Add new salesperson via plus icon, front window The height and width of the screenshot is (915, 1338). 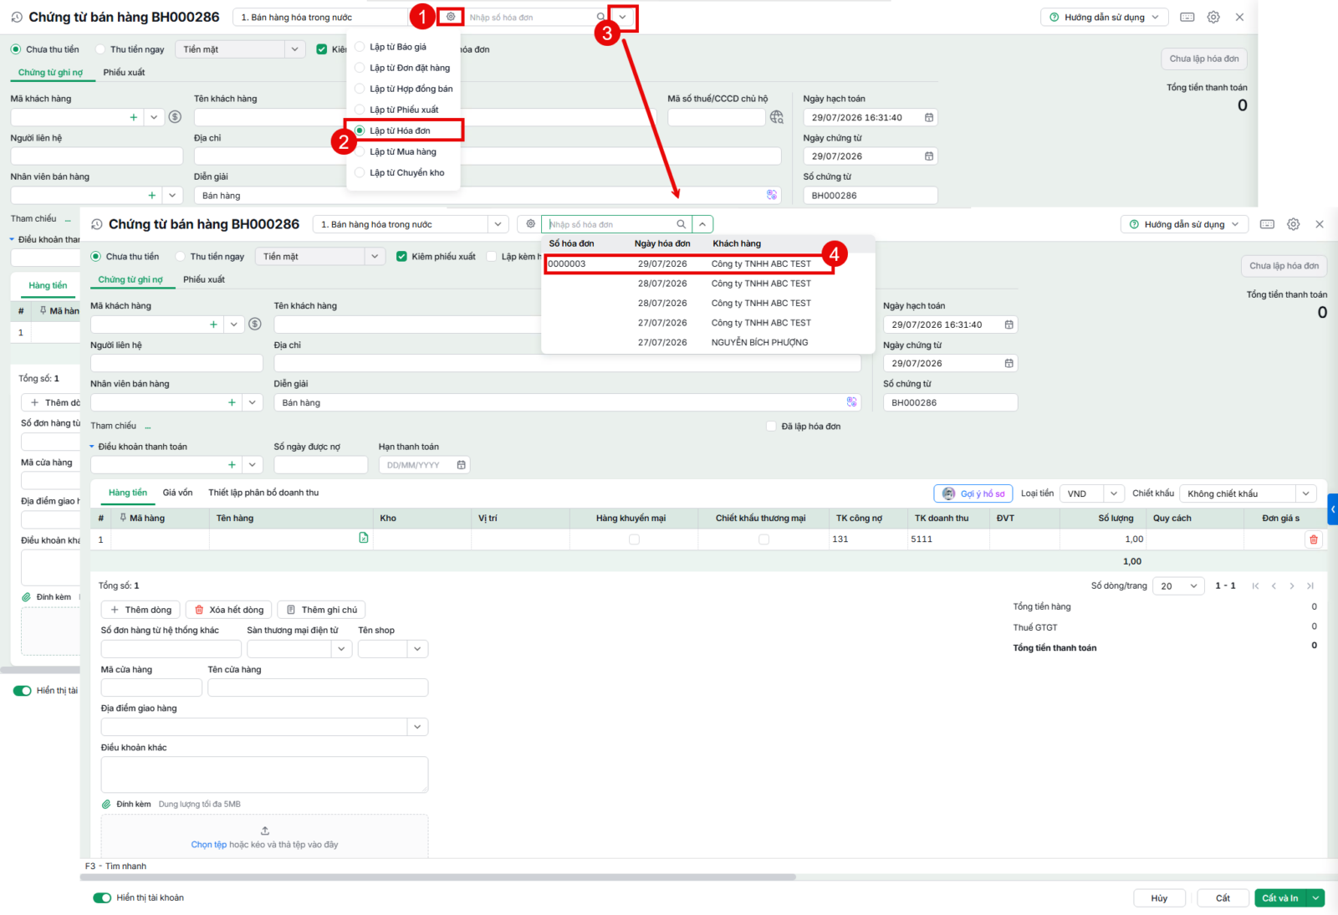[x=232, y=403]
